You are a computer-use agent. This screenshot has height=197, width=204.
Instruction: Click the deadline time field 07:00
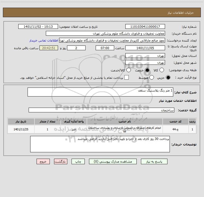coord(105,48)
